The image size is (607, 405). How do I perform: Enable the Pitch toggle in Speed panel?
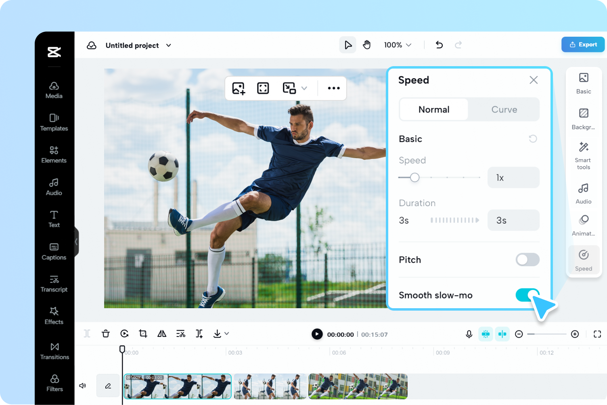pos(527,259)
